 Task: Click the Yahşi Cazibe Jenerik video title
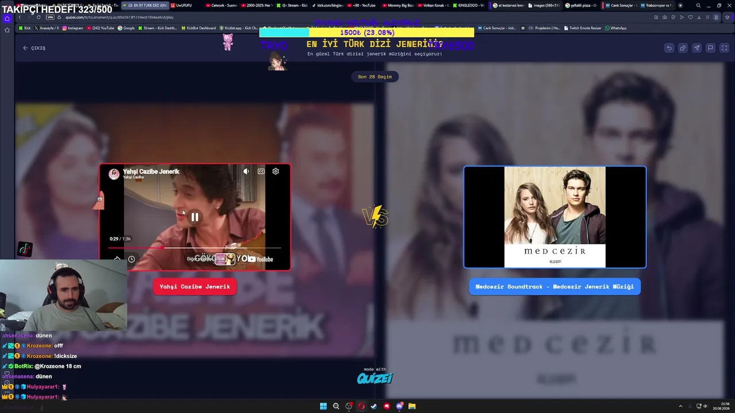pyautogui.click(x=151, y=171)
